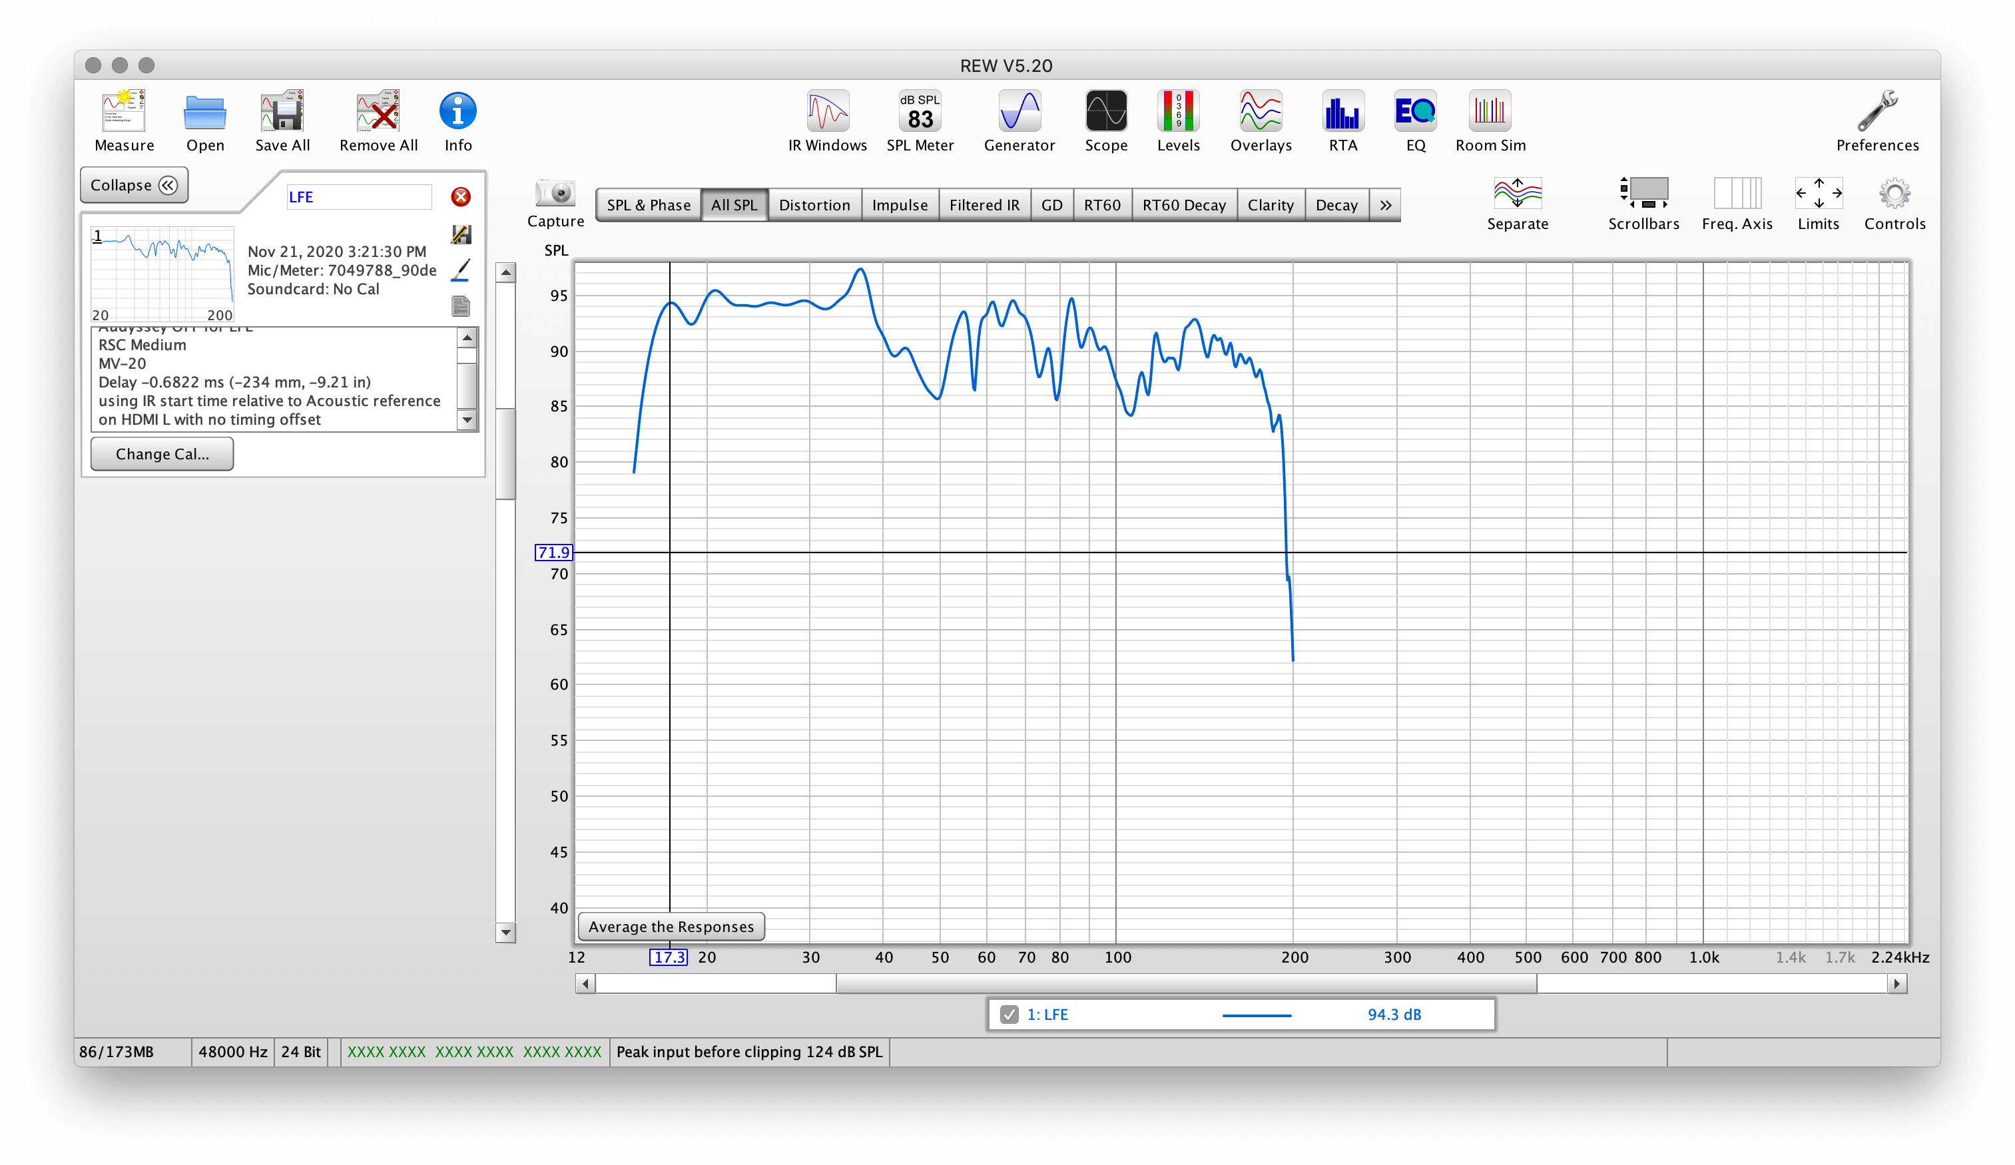Click the LFE measurement name field
This screenshot has width=2015, height=1165.
click(358, 198)
